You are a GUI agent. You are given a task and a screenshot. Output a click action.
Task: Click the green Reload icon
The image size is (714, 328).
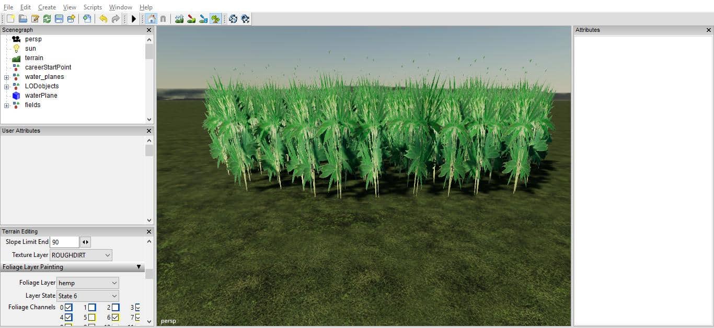47,19
